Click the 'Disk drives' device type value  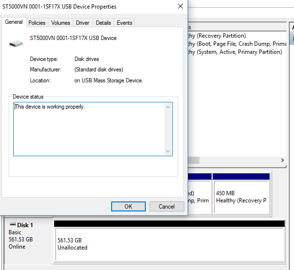pos(87,59)
